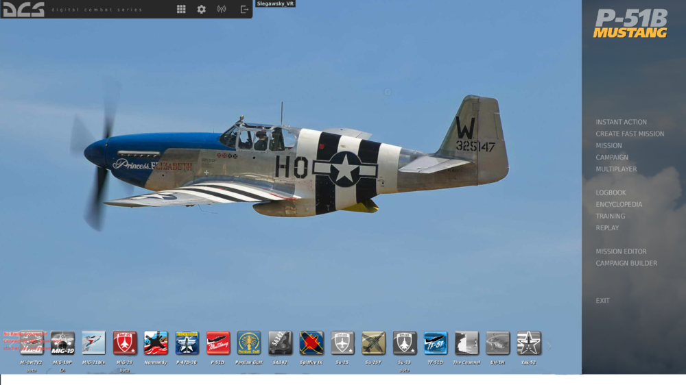This screenshot has height=385, width=686.
Task: Open Instant Action menu
Action: [621, 122]
